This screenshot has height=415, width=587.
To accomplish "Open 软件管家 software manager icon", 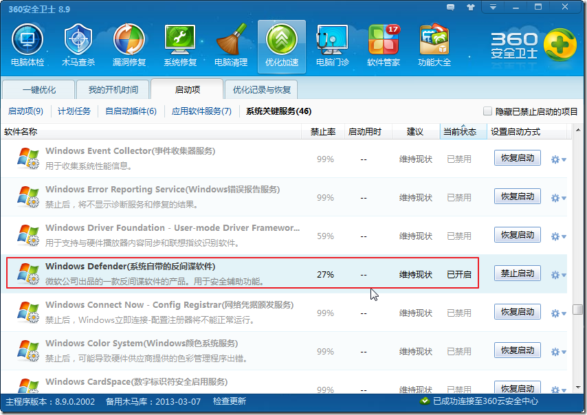I will [x=384, y=45].
